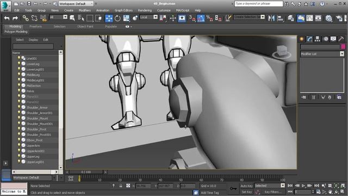Open the Rendering menu
The image size is (348, 196).
click(x=145, y=10)
